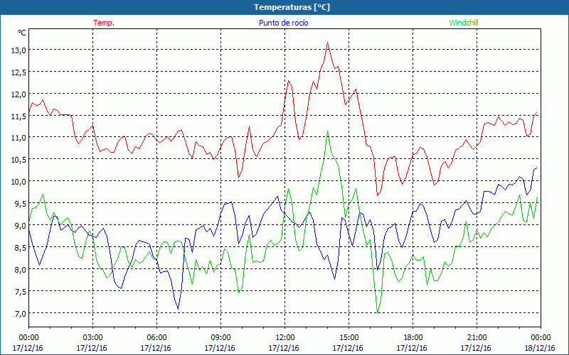Click the blue dew point minimum near 07:00
569x355 pixels.
pos(178,309)
